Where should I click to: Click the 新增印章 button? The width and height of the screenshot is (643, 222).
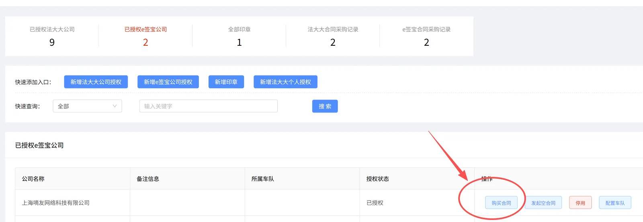click(226, 82)
